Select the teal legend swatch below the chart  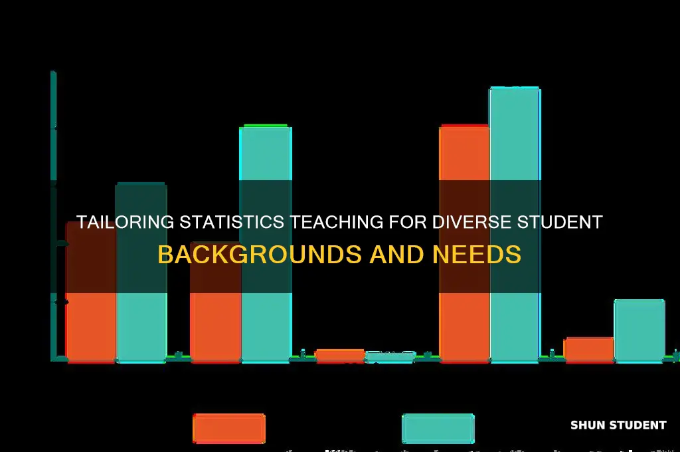[438, 429]
